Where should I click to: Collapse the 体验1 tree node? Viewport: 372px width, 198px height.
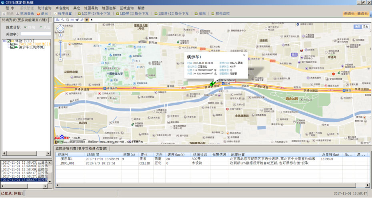[x=4, y=41]
